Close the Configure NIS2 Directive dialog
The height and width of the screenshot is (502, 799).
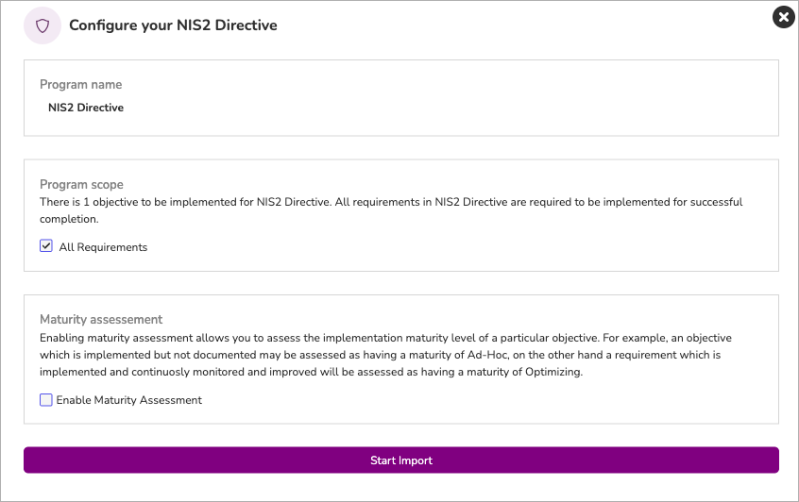783,17
